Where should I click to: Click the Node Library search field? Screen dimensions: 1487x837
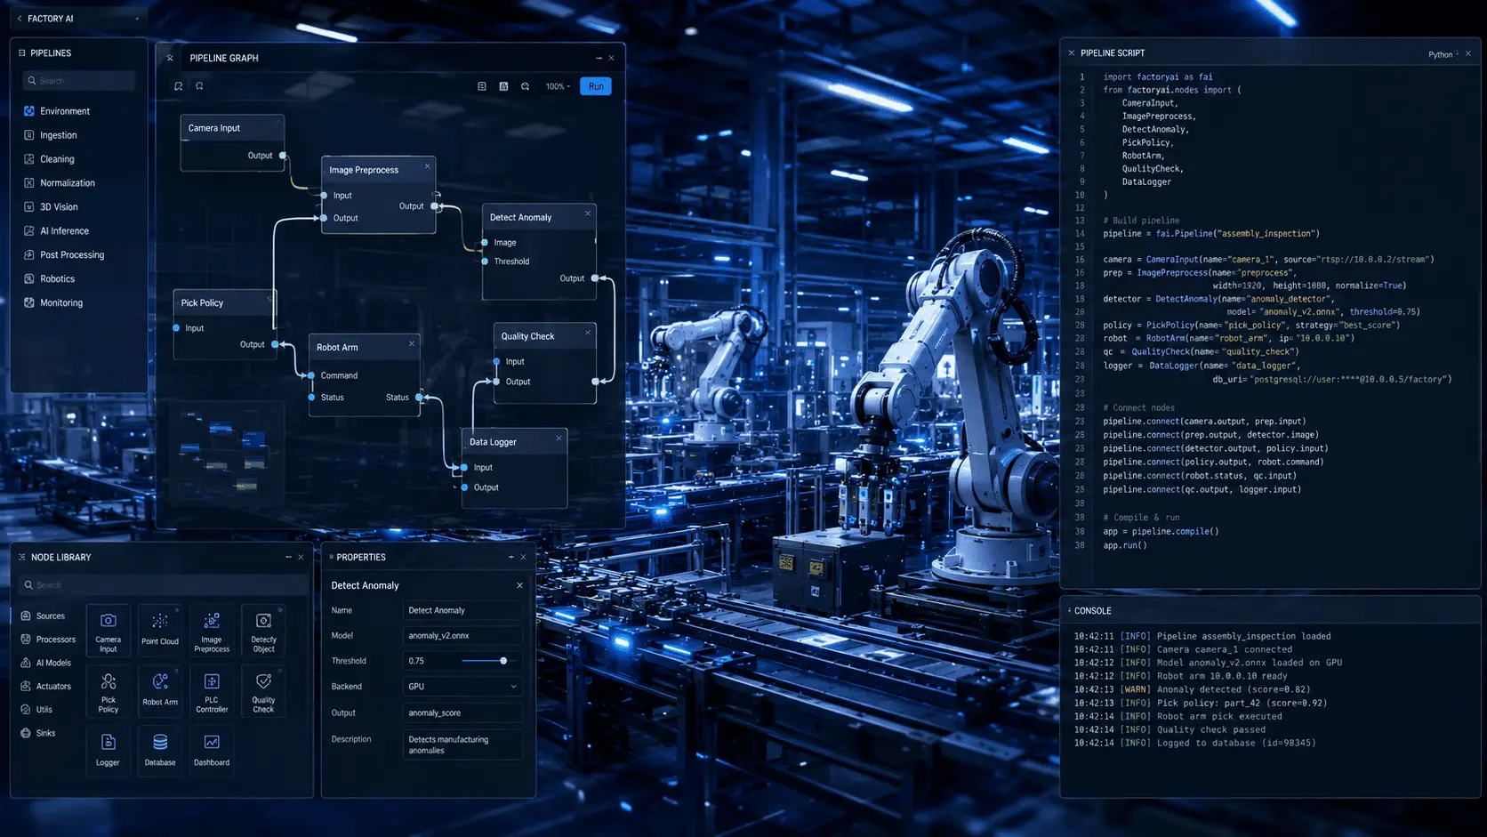pyautogui.click(x=163, y=585)
